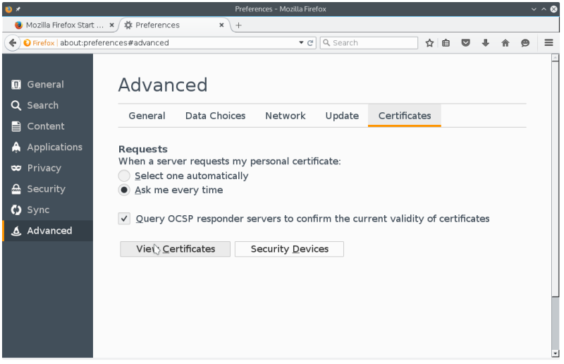Click the chat bubble Hello icon
Screen dimensions: 564x364
coord(525,43)
